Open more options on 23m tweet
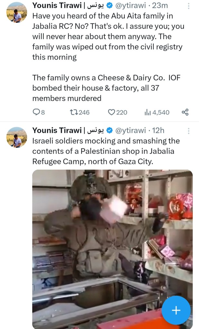Image resolution: width=199 pixels, height=329 pixels. pyautogui.click(x=188, y=6)
